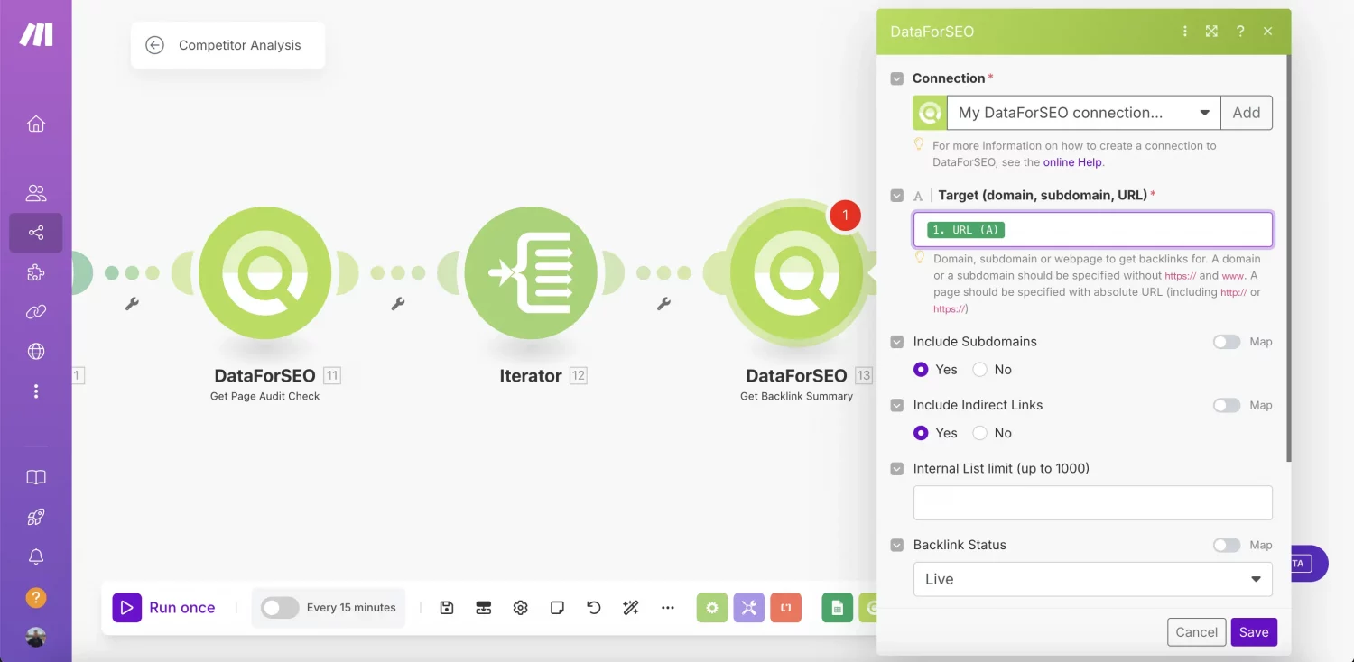Toggle the checkbox beside Include Indirect Links
Screen dimensions: 1354x662
click(896, 406)
